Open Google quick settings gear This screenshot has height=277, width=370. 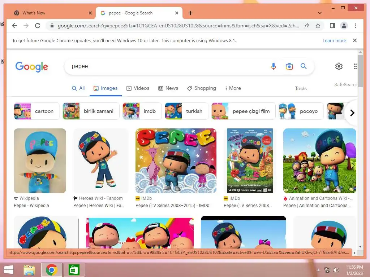339,66
